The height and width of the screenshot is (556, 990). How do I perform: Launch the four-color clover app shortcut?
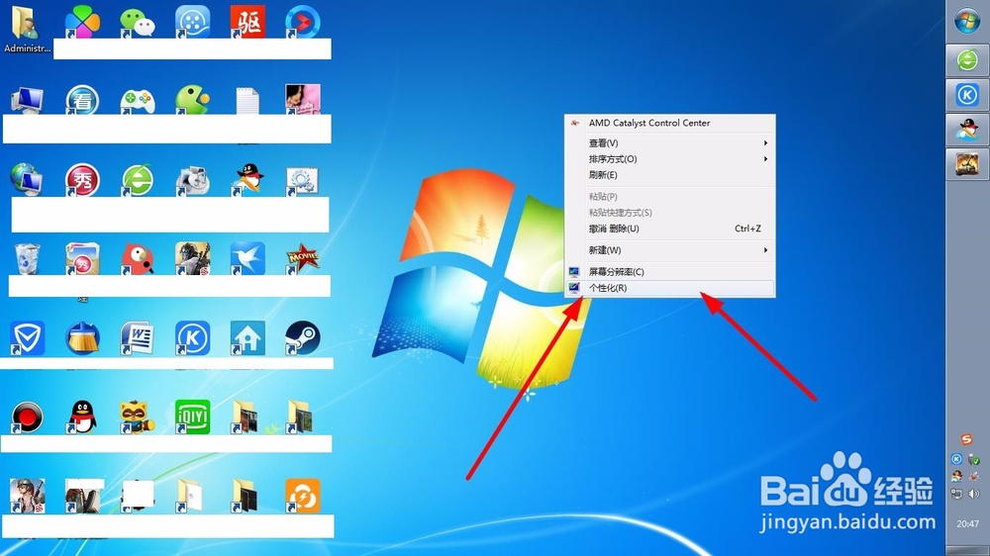pos(82,22)
